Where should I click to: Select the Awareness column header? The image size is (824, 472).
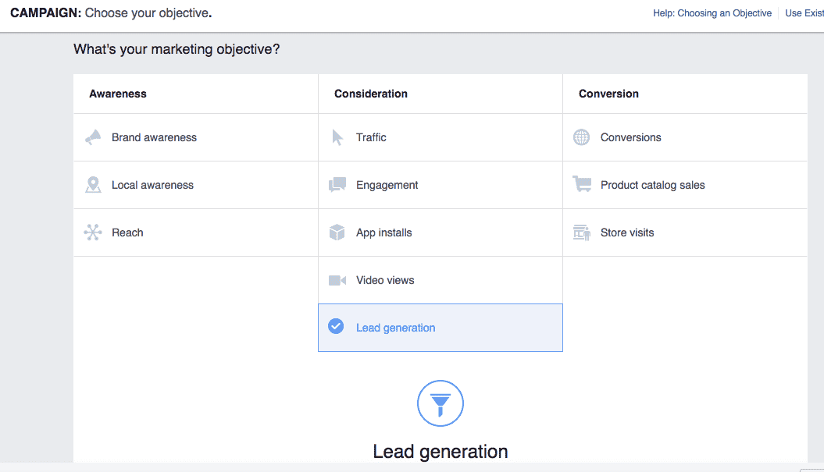[118, 94]
